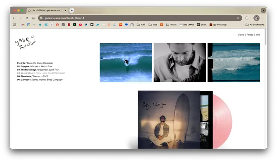The height and width of the screenshot is (162, 277).
Task: Open the blue chat bubble icon bookmark
Action: click(x=126, y=25)
